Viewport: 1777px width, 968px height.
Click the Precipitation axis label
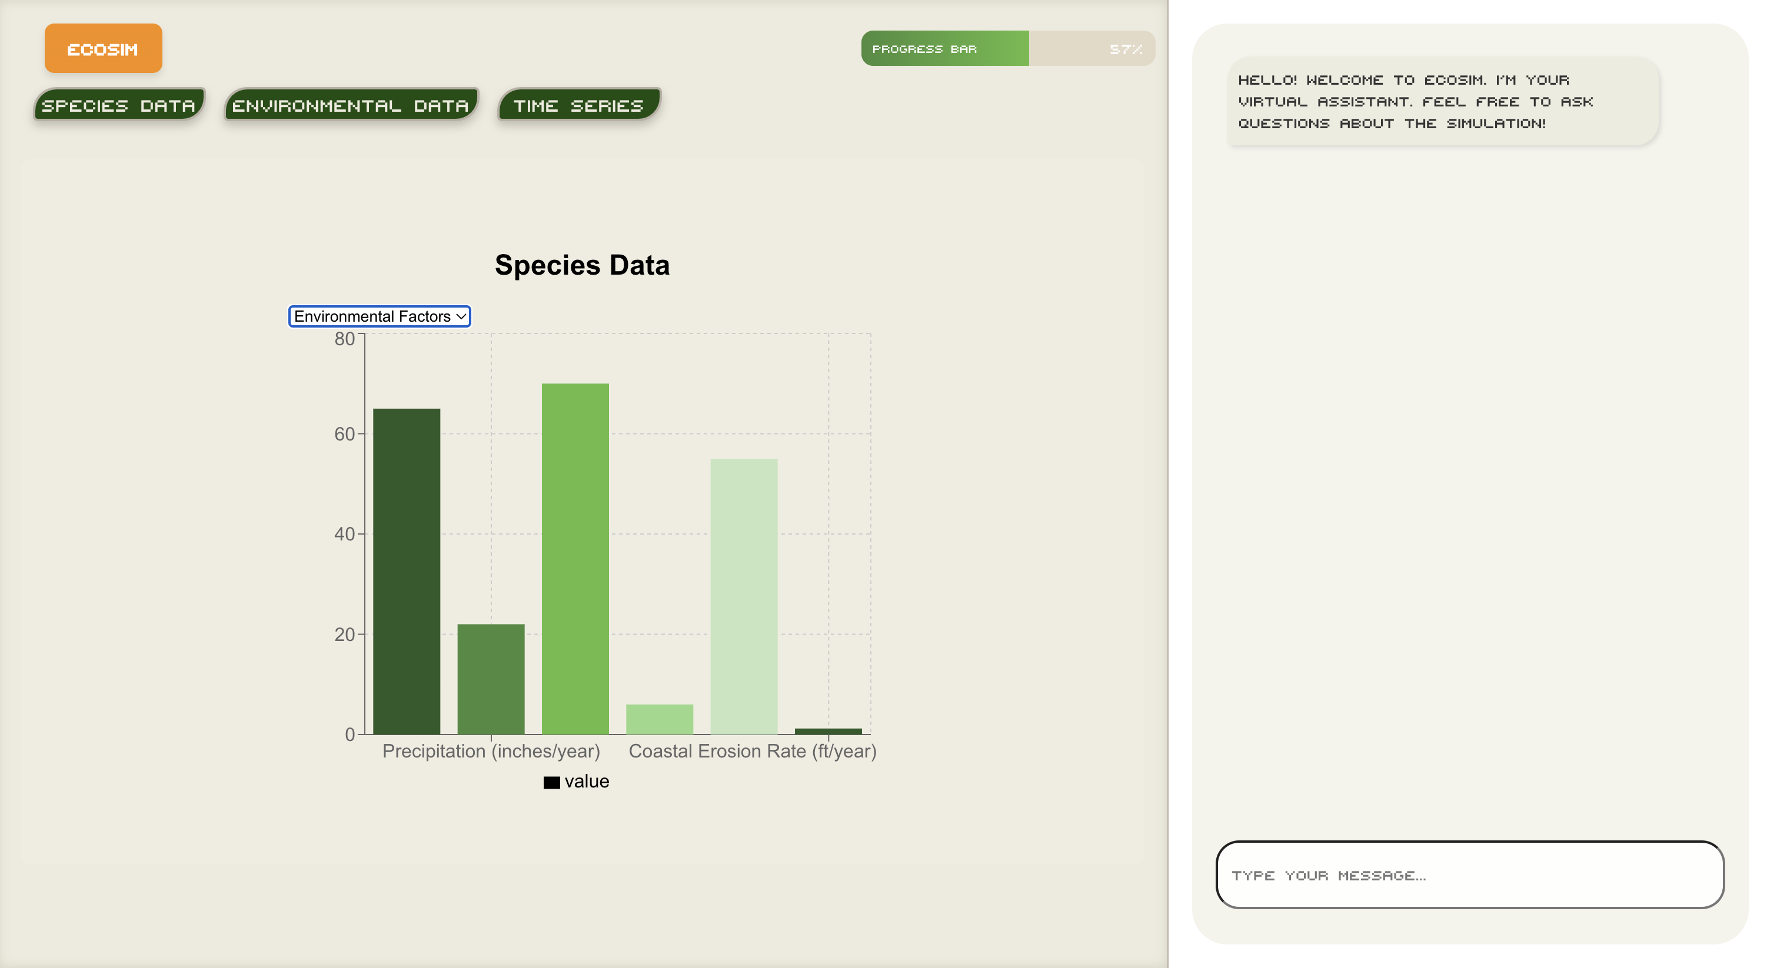tap(491, 751)
